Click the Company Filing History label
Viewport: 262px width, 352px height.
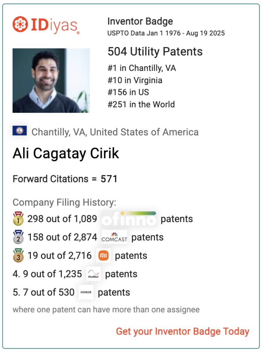point(65,202)
